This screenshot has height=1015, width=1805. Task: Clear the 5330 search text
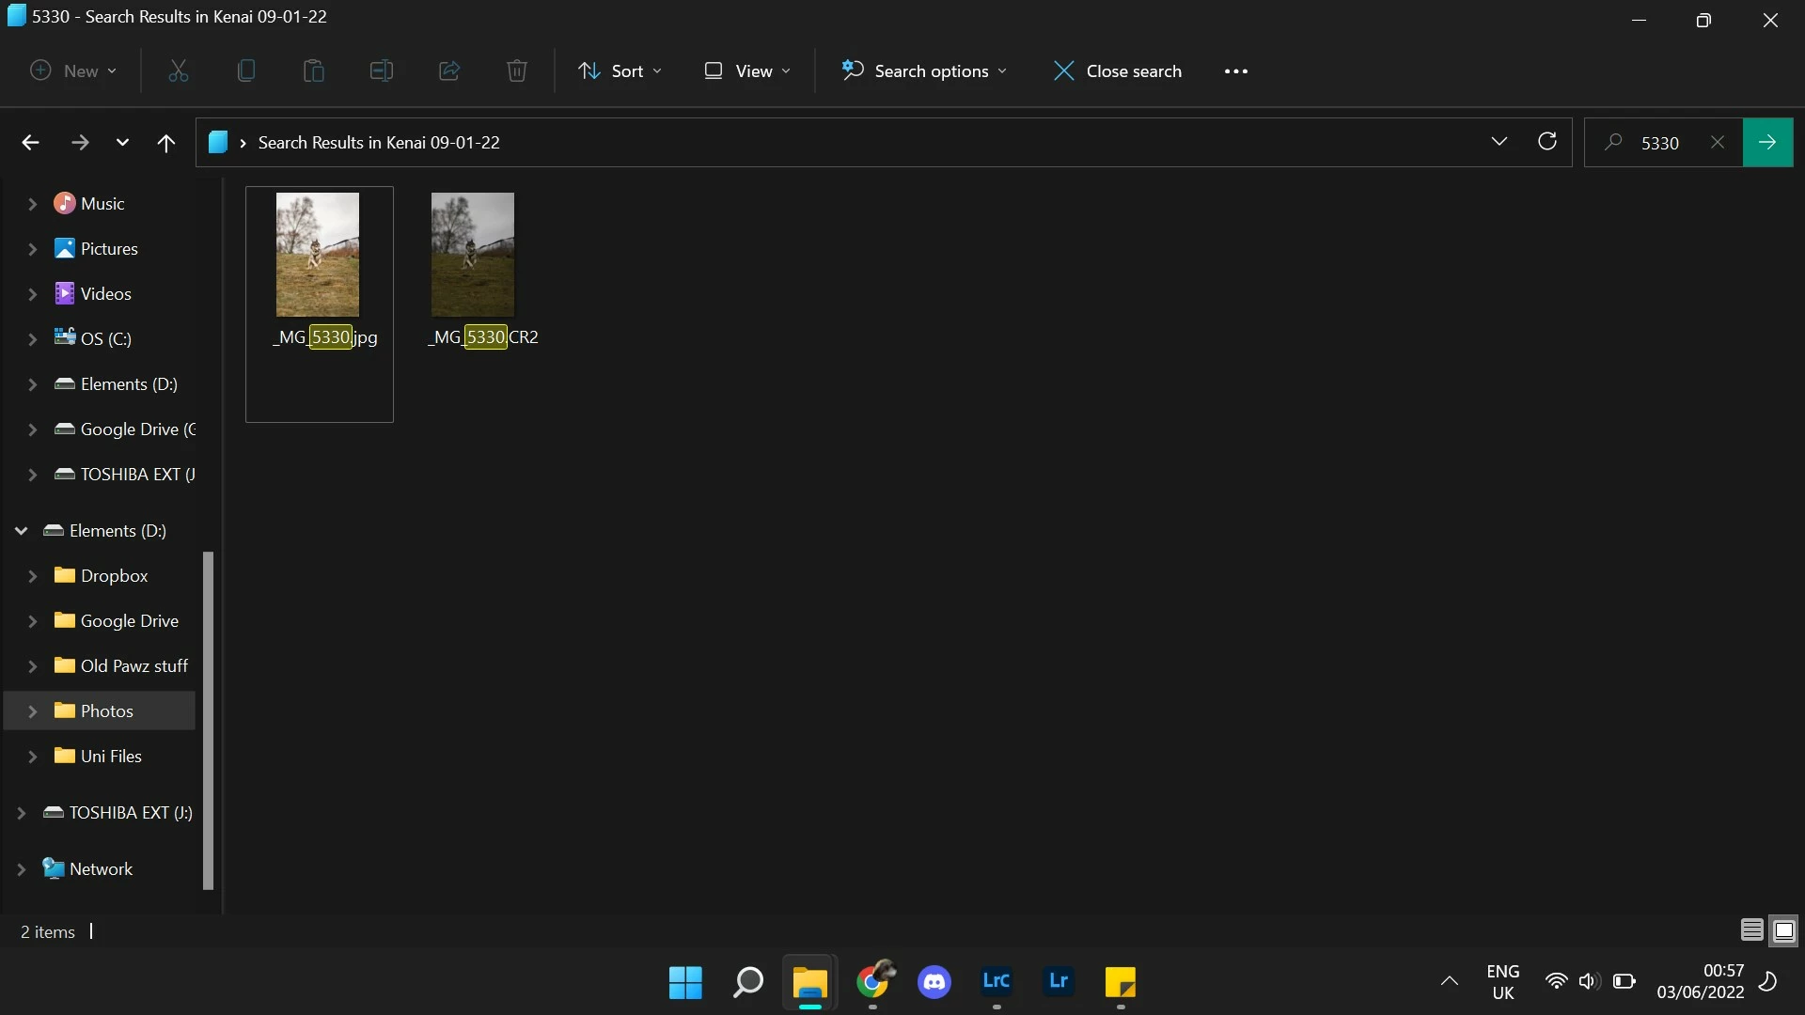click(1718, 143)
